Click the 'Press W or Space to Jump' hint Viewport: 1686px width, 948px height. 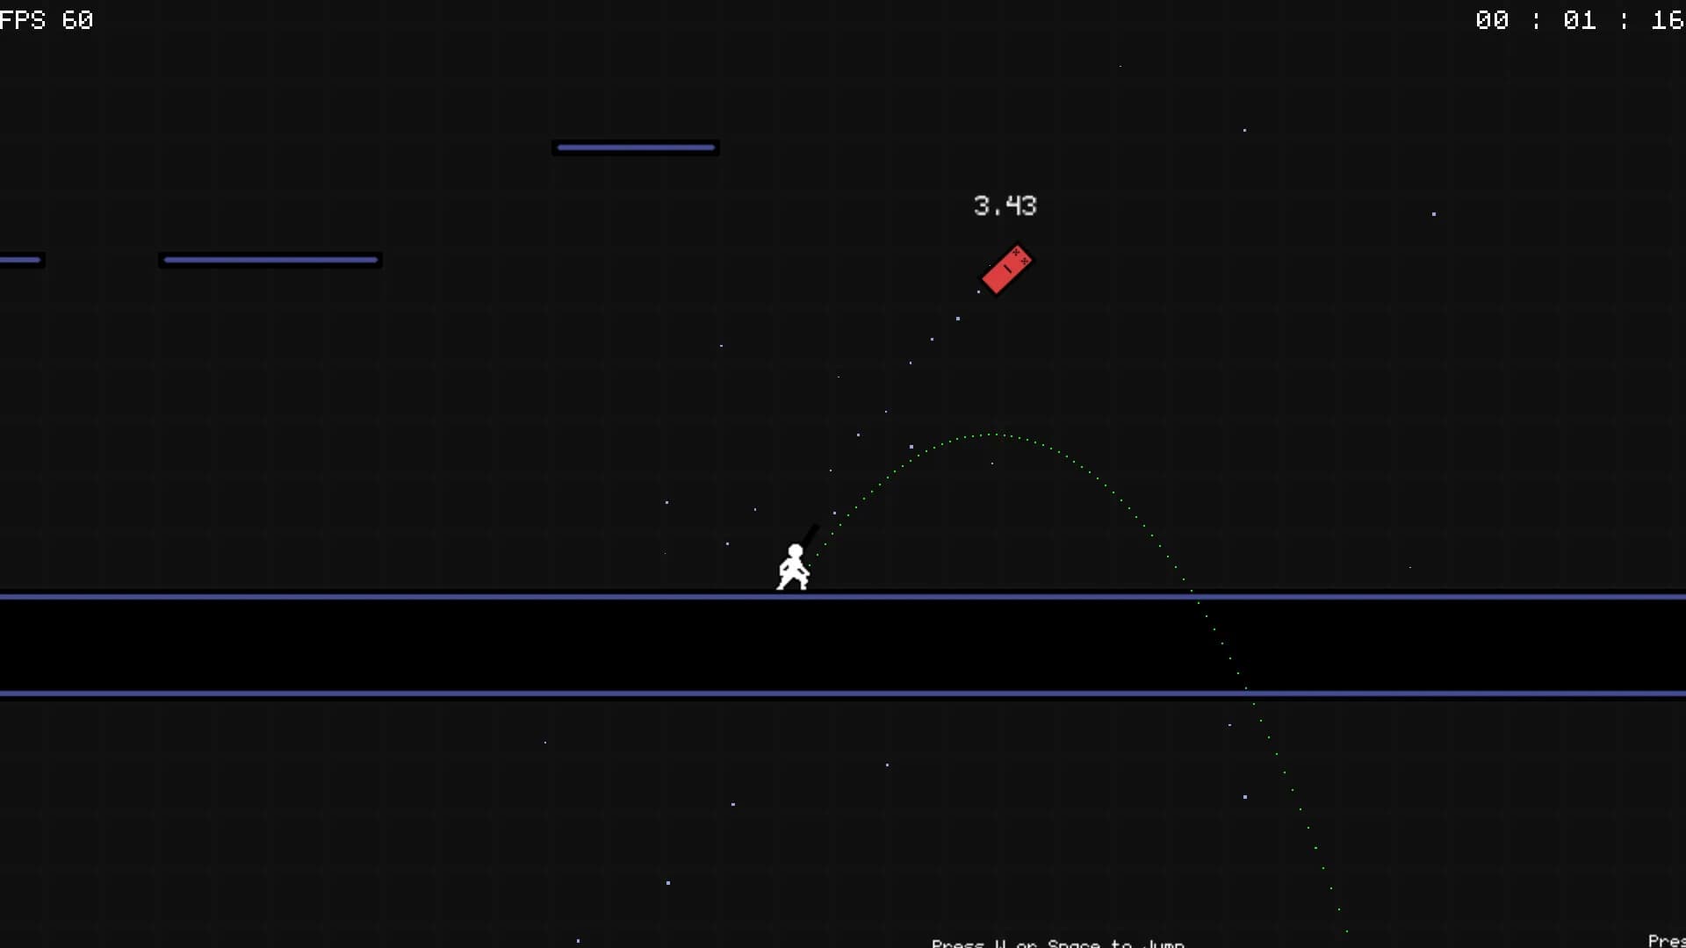click(x=1058, y=943)
